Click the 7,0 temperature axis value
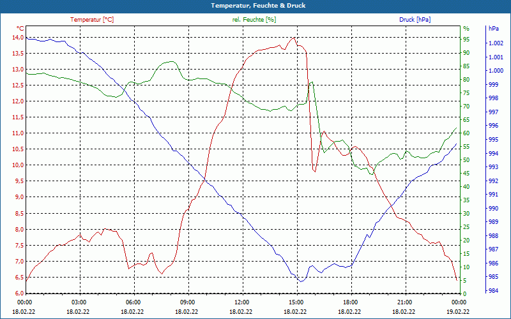Viewport: 511px width, 319px height. coord(19,262)
